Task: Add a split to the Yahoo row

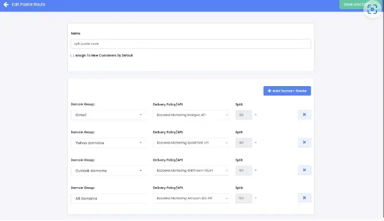Action: (256, 142)
